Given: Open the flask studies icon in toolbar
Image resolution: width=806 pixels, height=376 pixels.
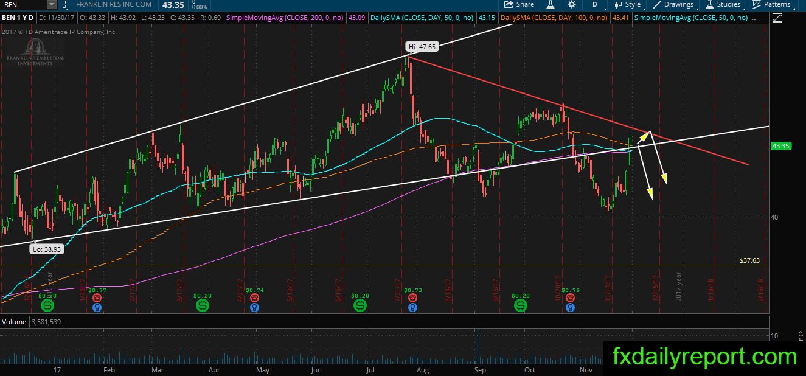Looking at the screenshot, I should [550, 4].
